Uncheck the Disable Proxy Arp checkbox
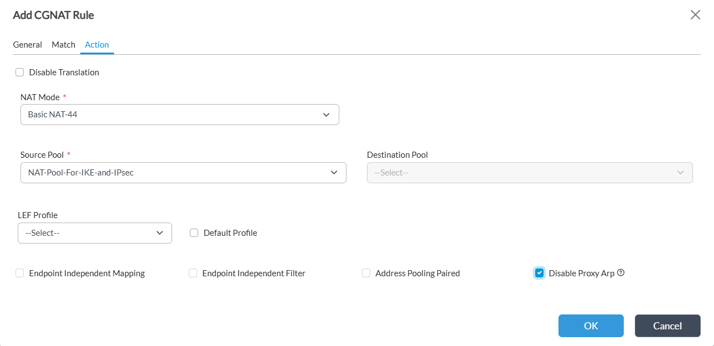 coord(539,273)
